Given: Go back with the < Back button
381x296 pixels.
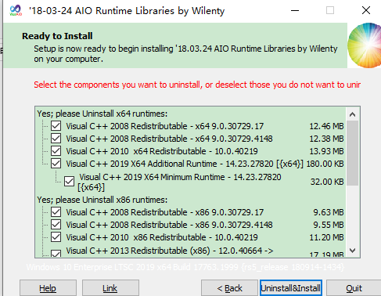Looking at the screenshot, I should click(229, 288).
